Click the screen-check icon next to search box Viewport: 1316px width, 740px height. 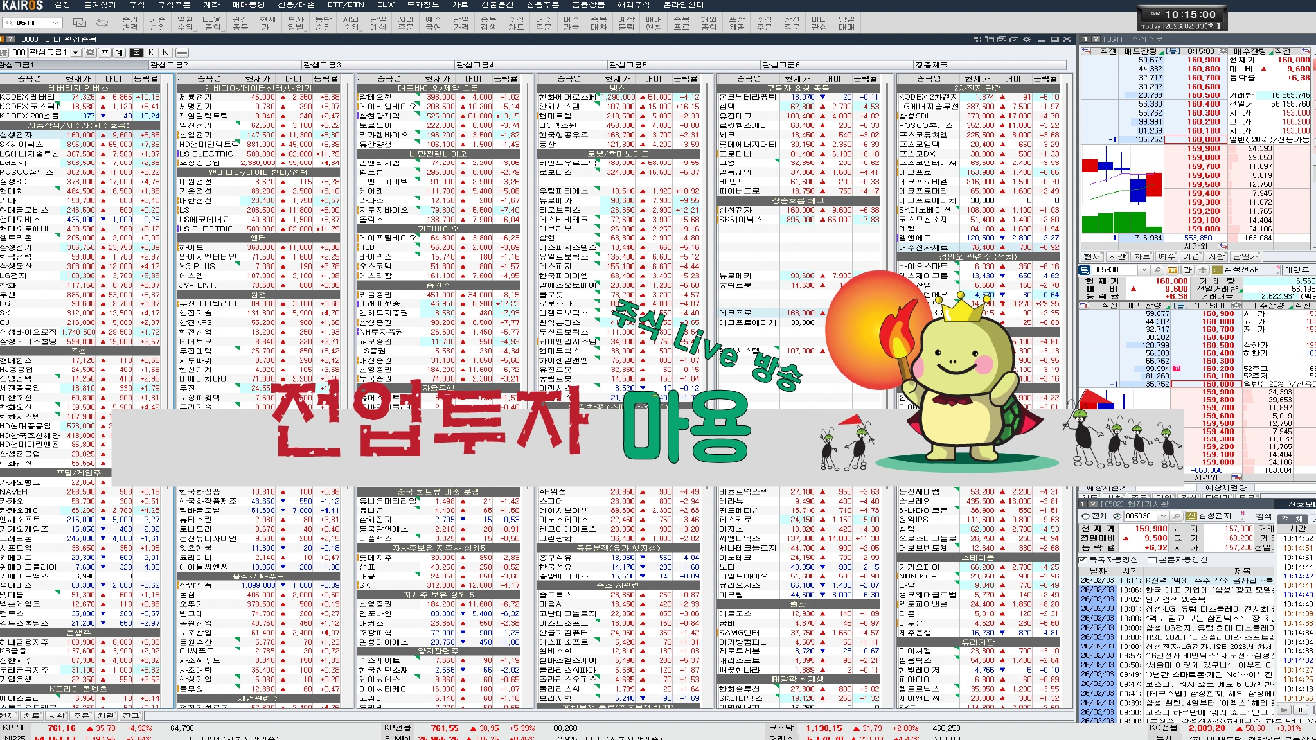pyautogui.click(x=80, y=23)
